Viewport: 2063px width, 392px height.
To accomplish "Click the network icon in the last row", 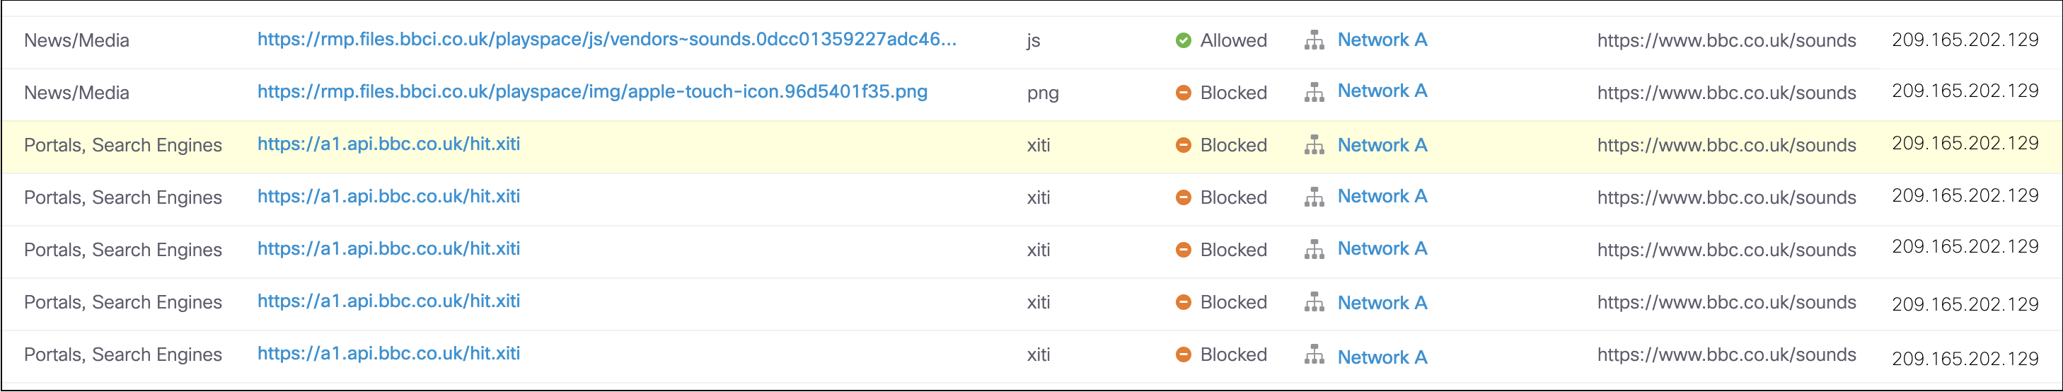I will [x=1314, y=355].
